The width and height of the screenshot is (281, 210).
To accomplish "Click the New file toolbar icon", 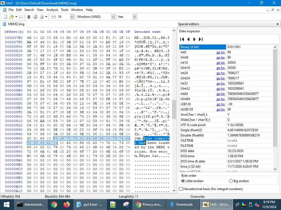I will tap(5, 17).
